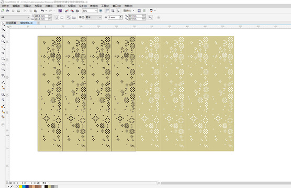Open the Edit menu

[x=16, y=6]
